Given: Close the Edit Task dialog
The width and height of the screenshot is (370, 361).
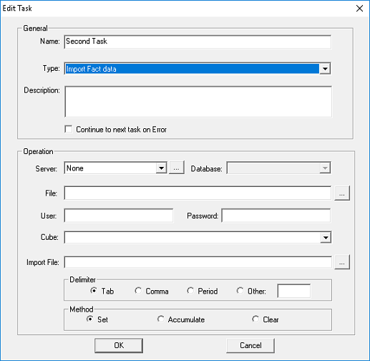Looking at the screenshot, I should [359, 9].
